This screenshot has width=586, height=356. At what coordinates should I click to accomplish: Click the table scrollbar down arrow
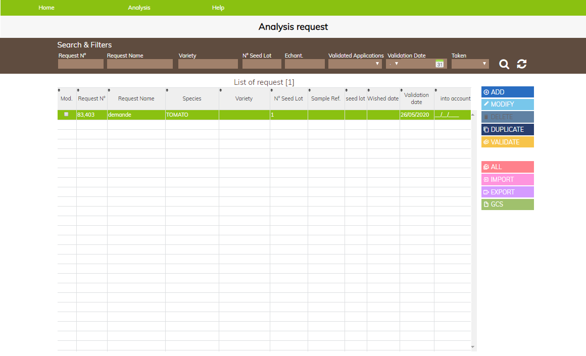(473, 347)
